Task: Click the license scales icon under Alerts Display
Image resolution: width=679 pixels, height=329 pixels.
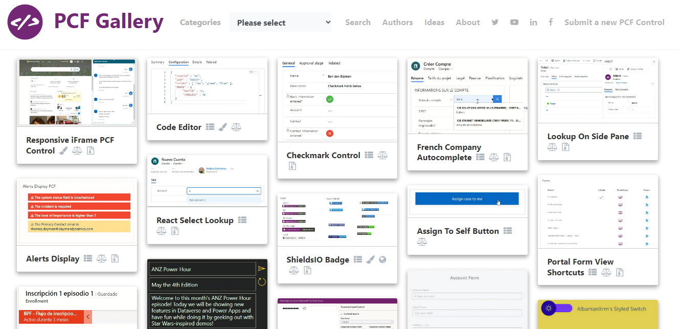Action: (102, 258)
